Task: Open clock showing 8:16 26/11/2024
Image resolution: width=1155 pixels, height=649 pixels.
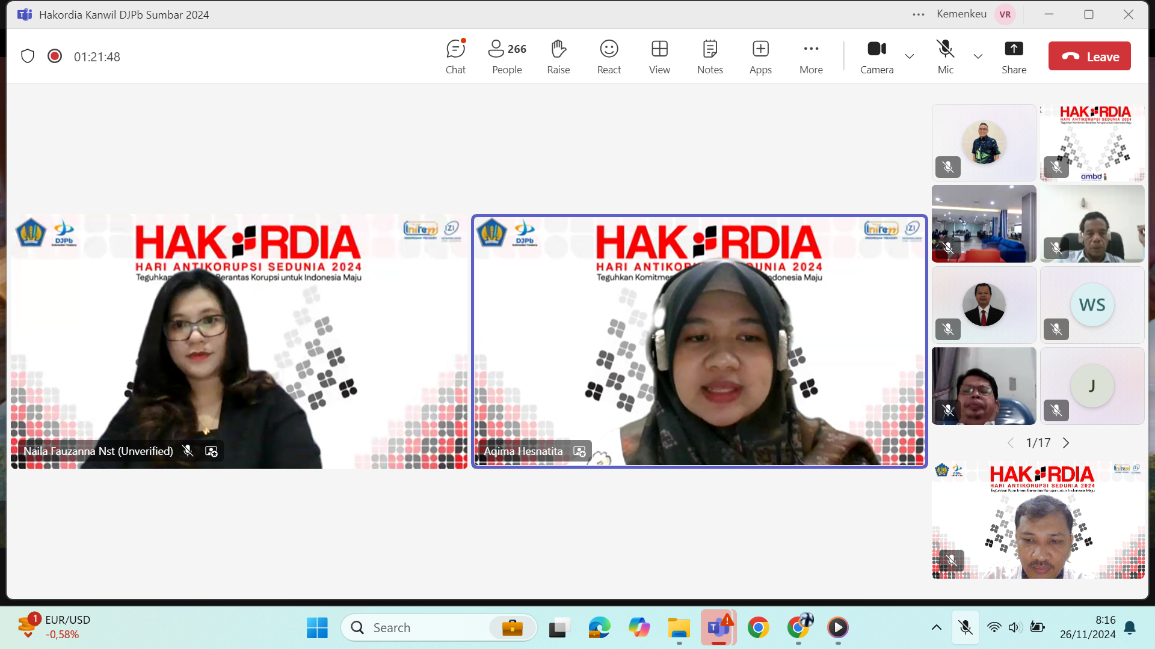Action: [1088, 627]
